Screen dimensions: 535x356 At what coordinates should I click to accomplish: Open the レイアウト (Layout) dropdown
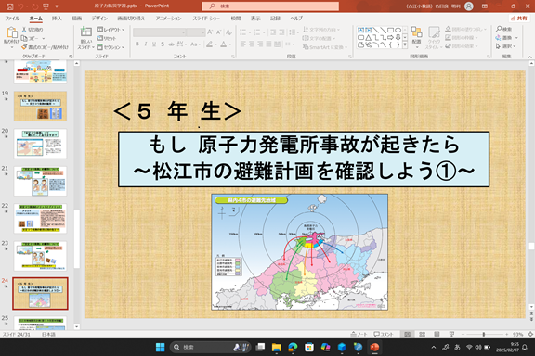[111, 30]
